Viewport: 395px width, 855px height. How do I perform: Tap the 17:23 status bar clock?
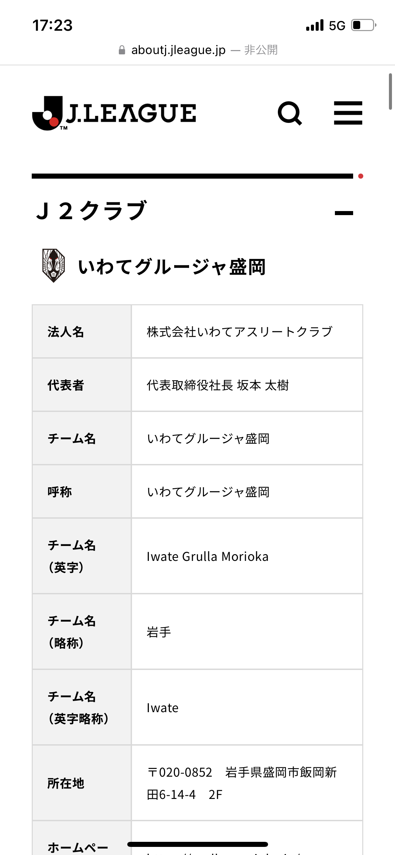(x=52, y=25)
